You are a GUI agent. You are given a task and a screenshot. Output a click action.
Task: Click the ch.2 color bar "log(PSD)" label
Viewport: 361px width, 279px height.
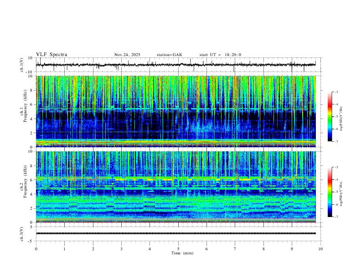click(341, 194)
